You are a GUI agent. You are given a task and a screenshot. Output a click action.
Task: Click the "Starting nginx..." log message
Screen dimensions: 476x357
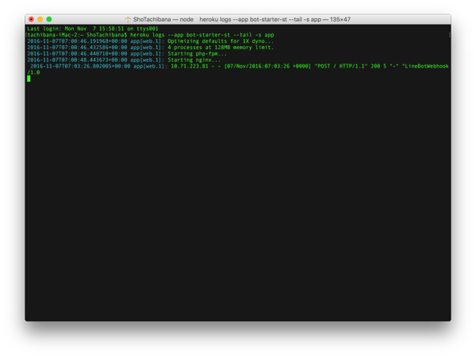[x=194, y=59]
